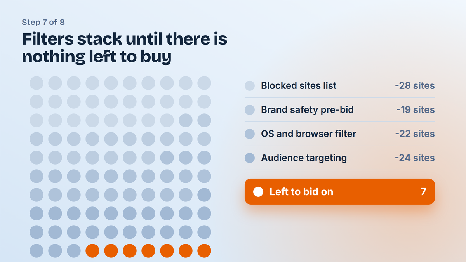Click the Blocked sites list legend dot
Screen dimensions: 466x262
(x=250, y=86)
